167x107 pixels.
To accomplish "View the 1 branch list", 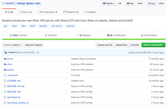I will (51, 35).
